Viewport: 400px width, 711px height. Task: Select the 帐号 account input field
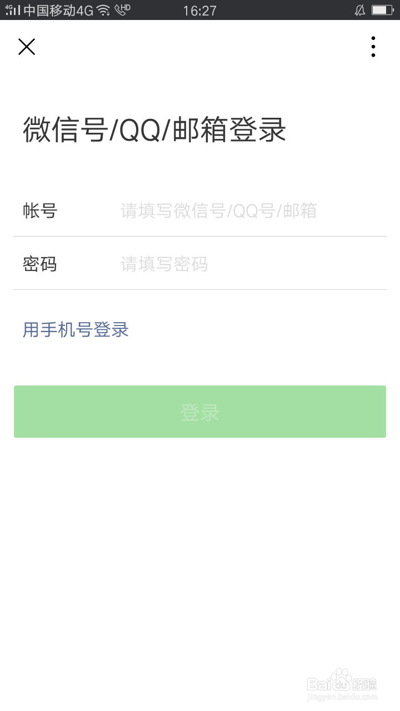coord(222,211)
